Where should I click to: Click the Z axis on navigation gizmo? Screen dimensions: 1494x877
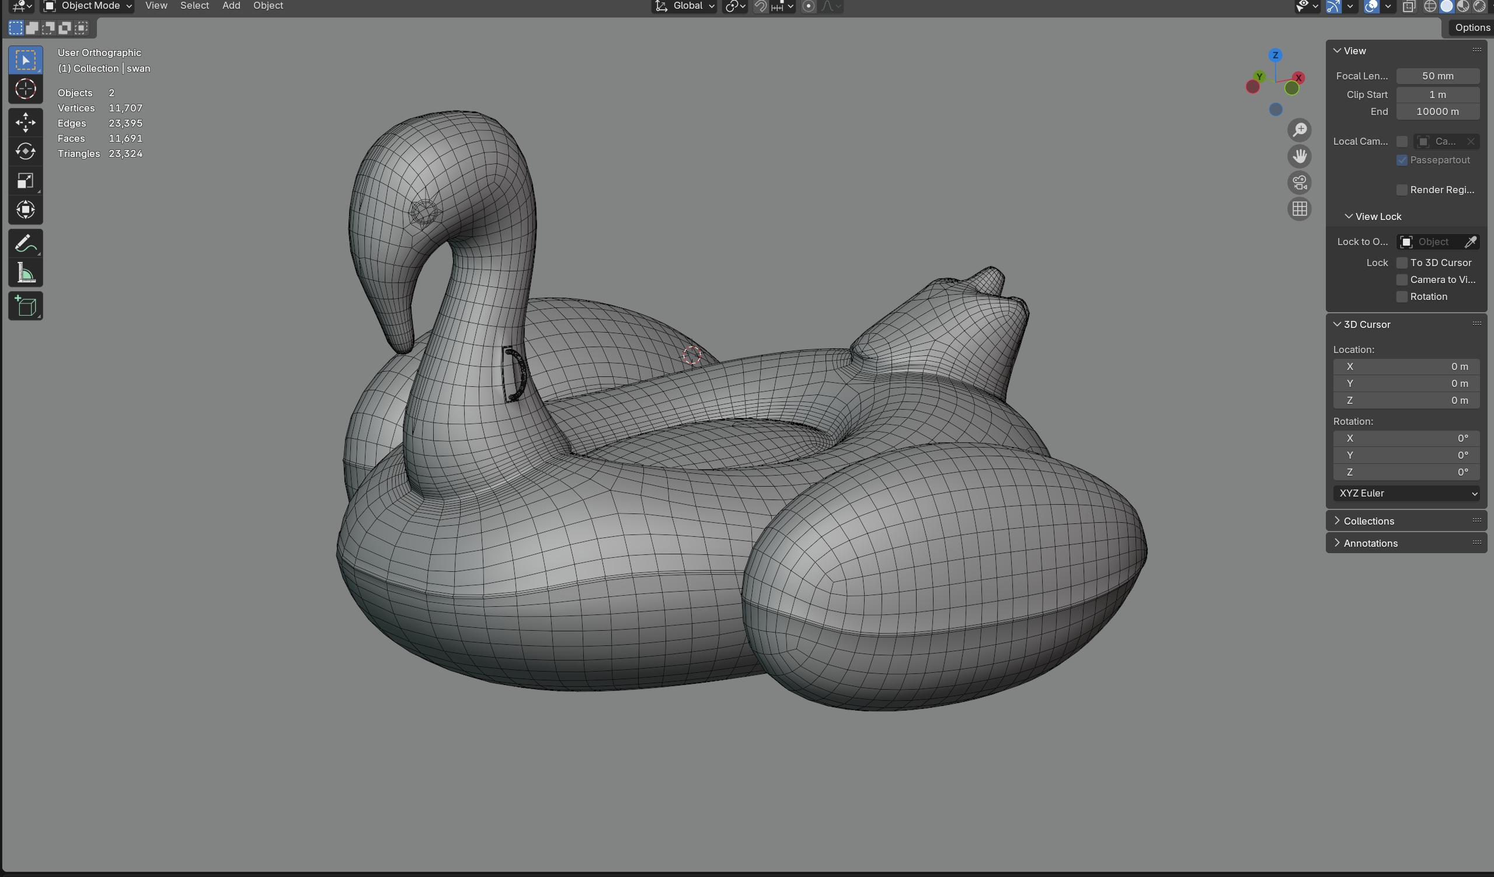pos(1275,55)
